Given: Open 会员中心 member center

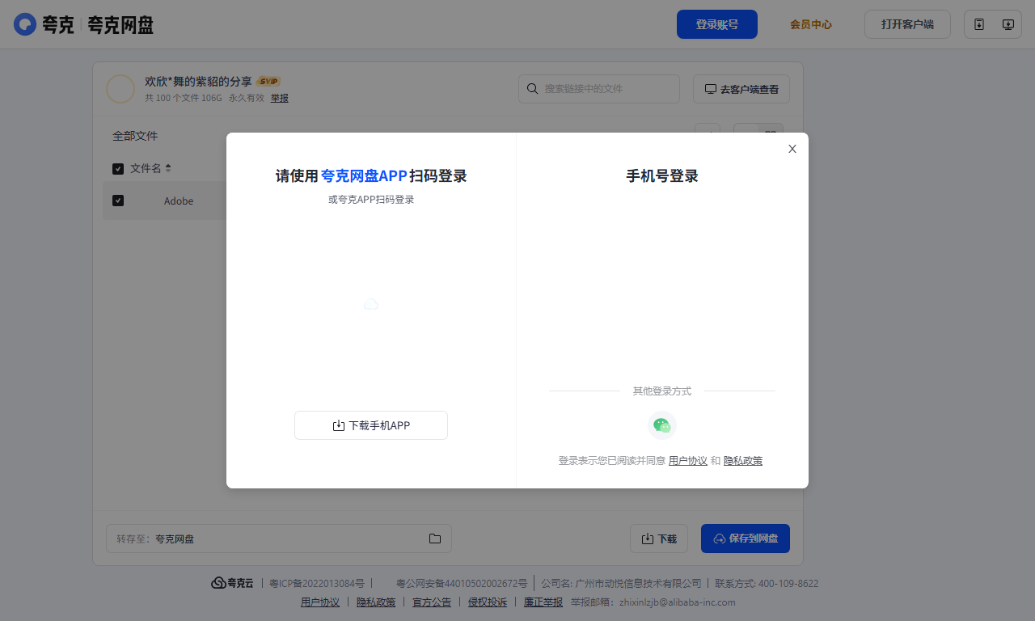Looking at the screenshot, I should click(x=811, y=24).
